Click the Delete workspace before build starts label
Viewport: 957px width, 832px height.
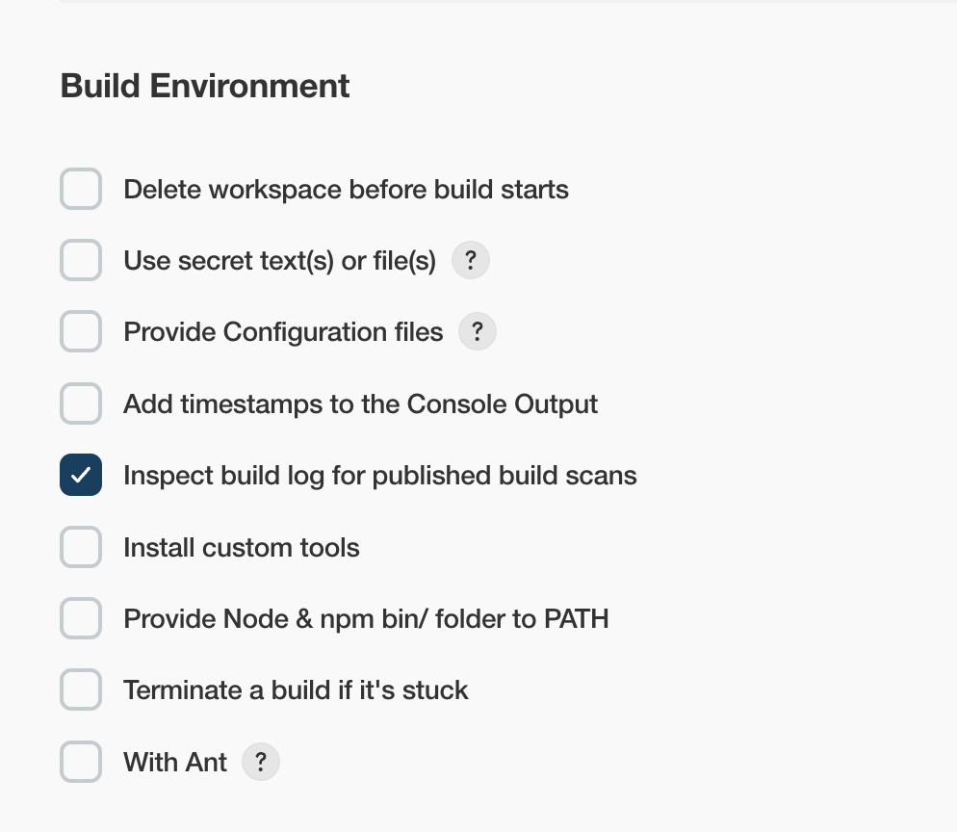(x=346, y=190)
